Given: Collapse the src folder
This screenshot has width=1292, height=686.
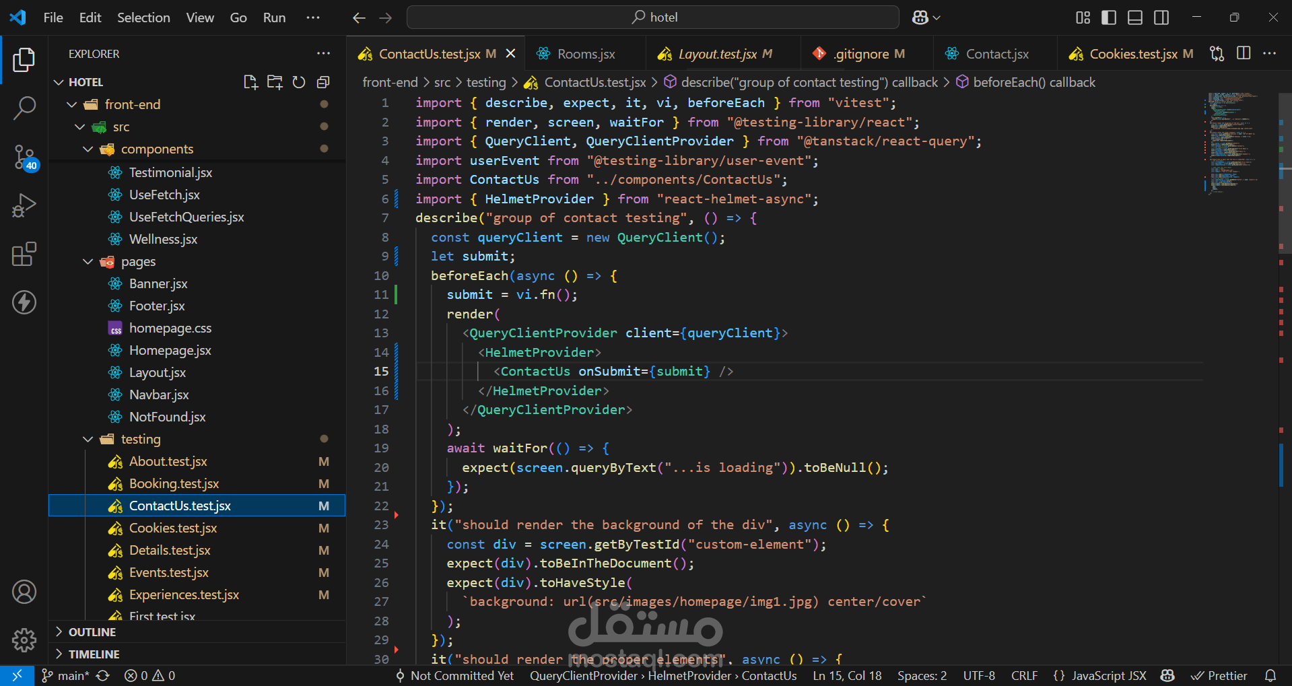Looking at the screenshot, I should point(80,127).
